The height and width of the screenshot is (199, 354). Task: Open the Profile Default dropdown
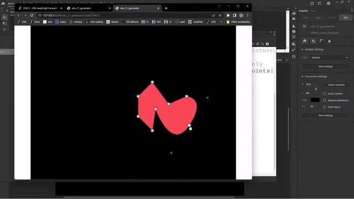coord(330,57)
